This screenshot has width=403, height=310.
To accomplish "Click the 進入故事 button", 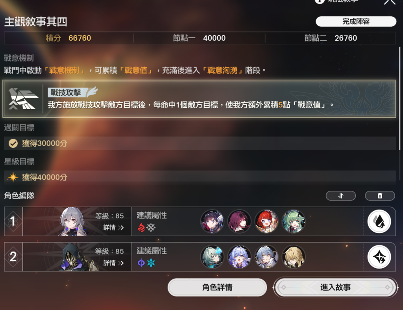I will coord(335,287).
